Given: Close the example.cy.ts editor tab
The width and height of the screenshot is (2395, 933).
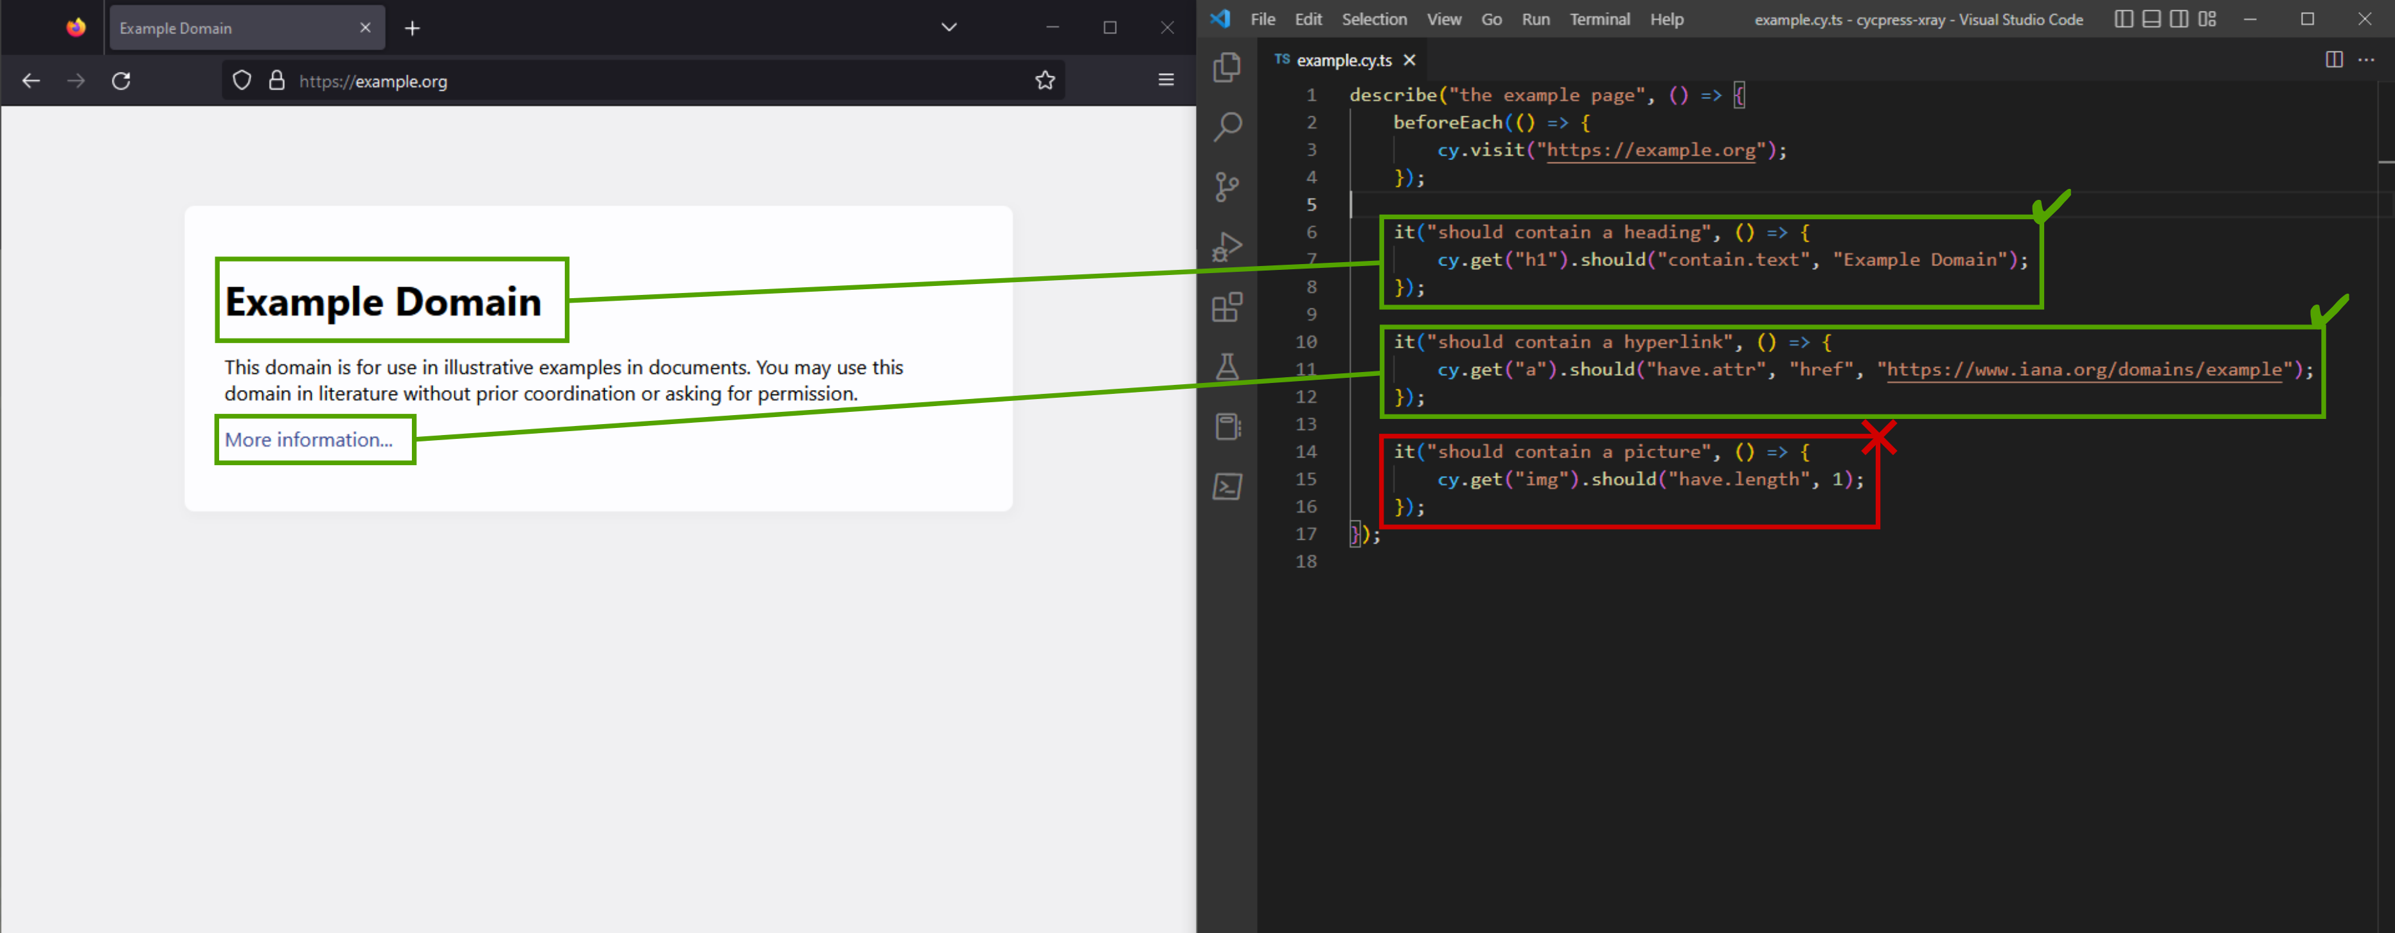Looking at the screenshot, I should [x=1409, y=60].
